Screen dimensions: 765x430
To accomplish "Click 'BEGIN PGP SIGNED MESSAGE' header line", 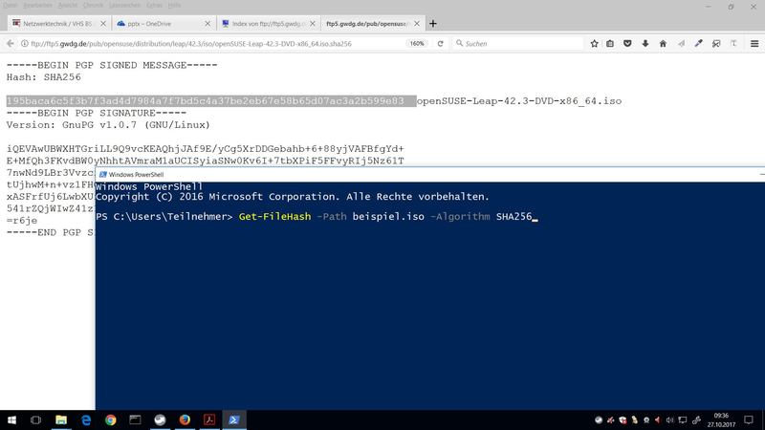I will 112,65.
